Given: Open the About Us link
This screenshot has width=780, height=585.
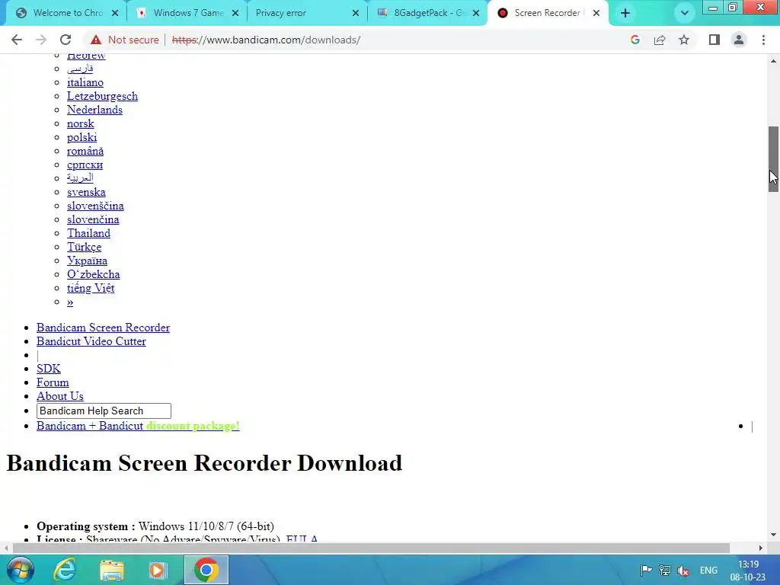Looking at the screenshot, I should pyautogui.click(x=60, y=396).
